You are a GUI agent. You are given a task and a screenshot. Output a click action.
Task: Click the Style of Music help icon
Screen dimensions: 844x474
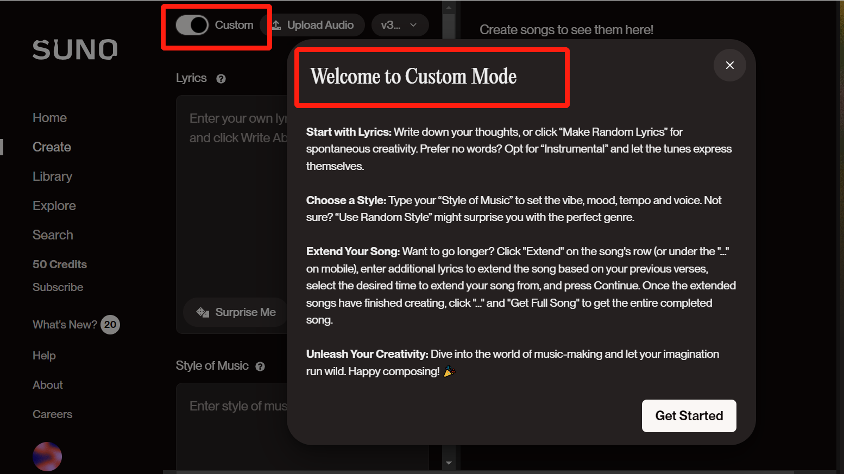tap(260, 366)
